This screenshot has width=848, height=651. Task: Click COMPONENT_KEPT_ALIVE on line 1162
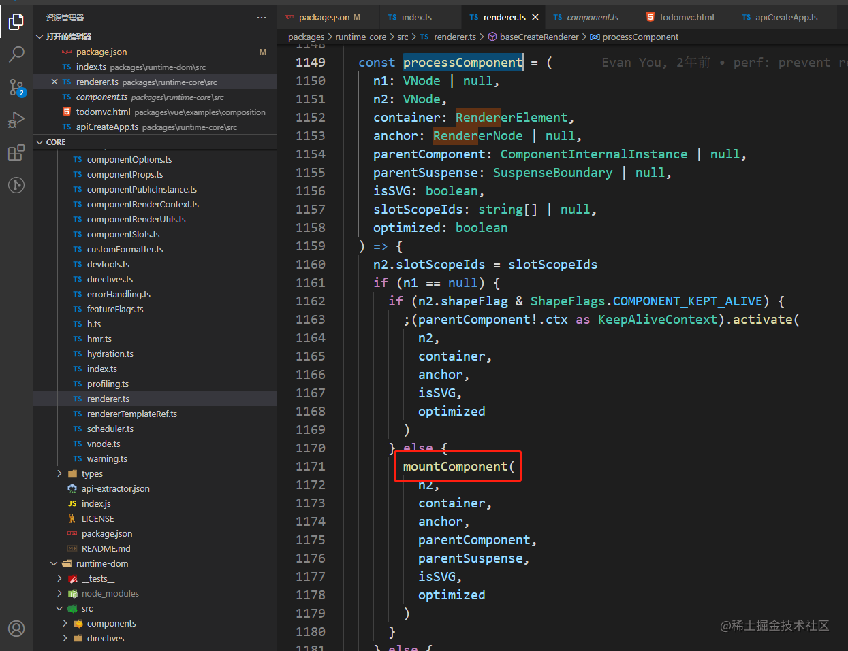click(x=687, y=301)
